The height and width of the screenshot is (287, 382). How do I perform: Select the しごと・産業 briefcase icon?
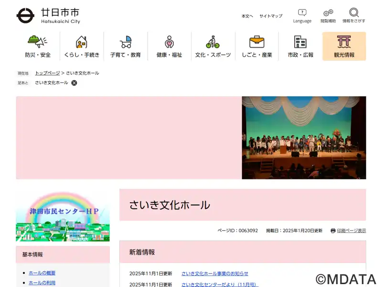tap(257, 42)
